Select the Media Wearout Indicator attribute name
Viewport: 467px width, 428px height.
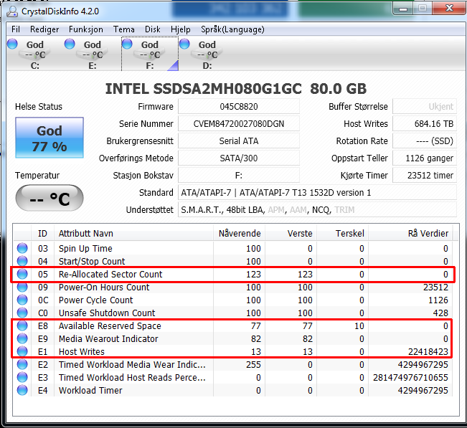(x=108, y=338)
